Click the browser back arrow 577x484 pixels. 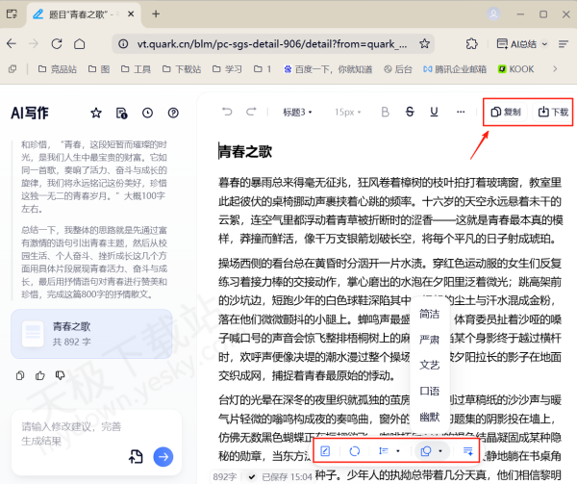[12, 44]
